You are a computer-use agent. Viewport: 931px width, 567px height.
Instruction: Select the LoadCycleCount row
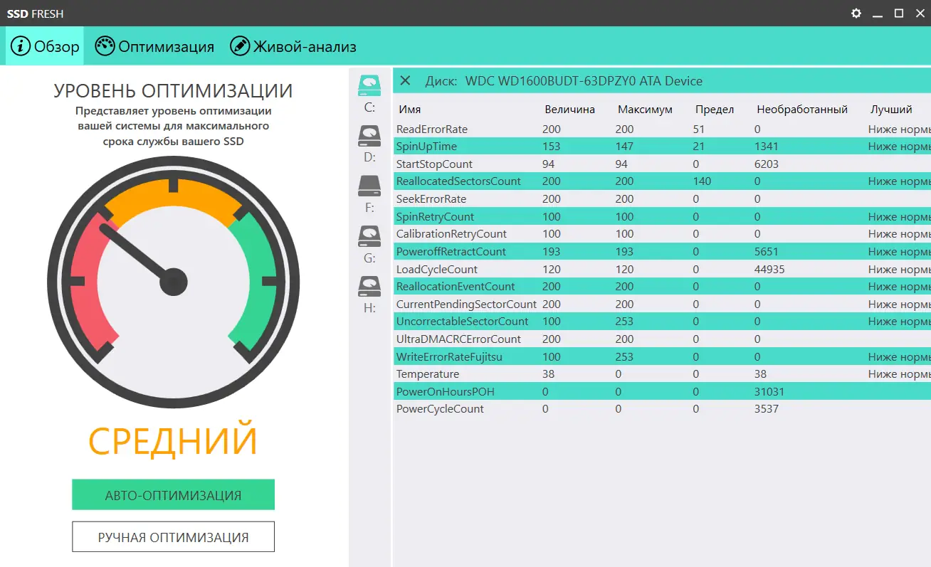[x=662, y=269]
